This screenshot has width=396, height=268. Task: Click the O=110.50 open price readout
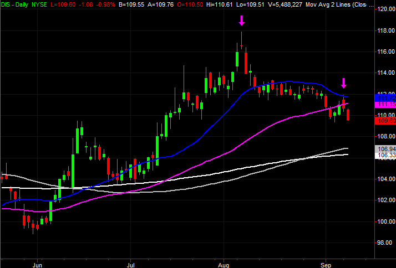tap(191, 4)
